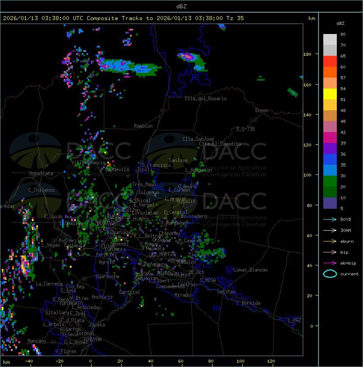
Task: Click the 'eb+bip' legend label
Action: point(348,263)
